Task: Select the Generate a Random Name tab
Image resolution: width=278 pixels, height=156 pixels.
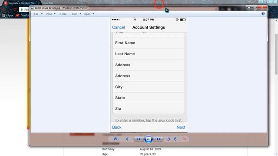Action: [x=21, y=3]
